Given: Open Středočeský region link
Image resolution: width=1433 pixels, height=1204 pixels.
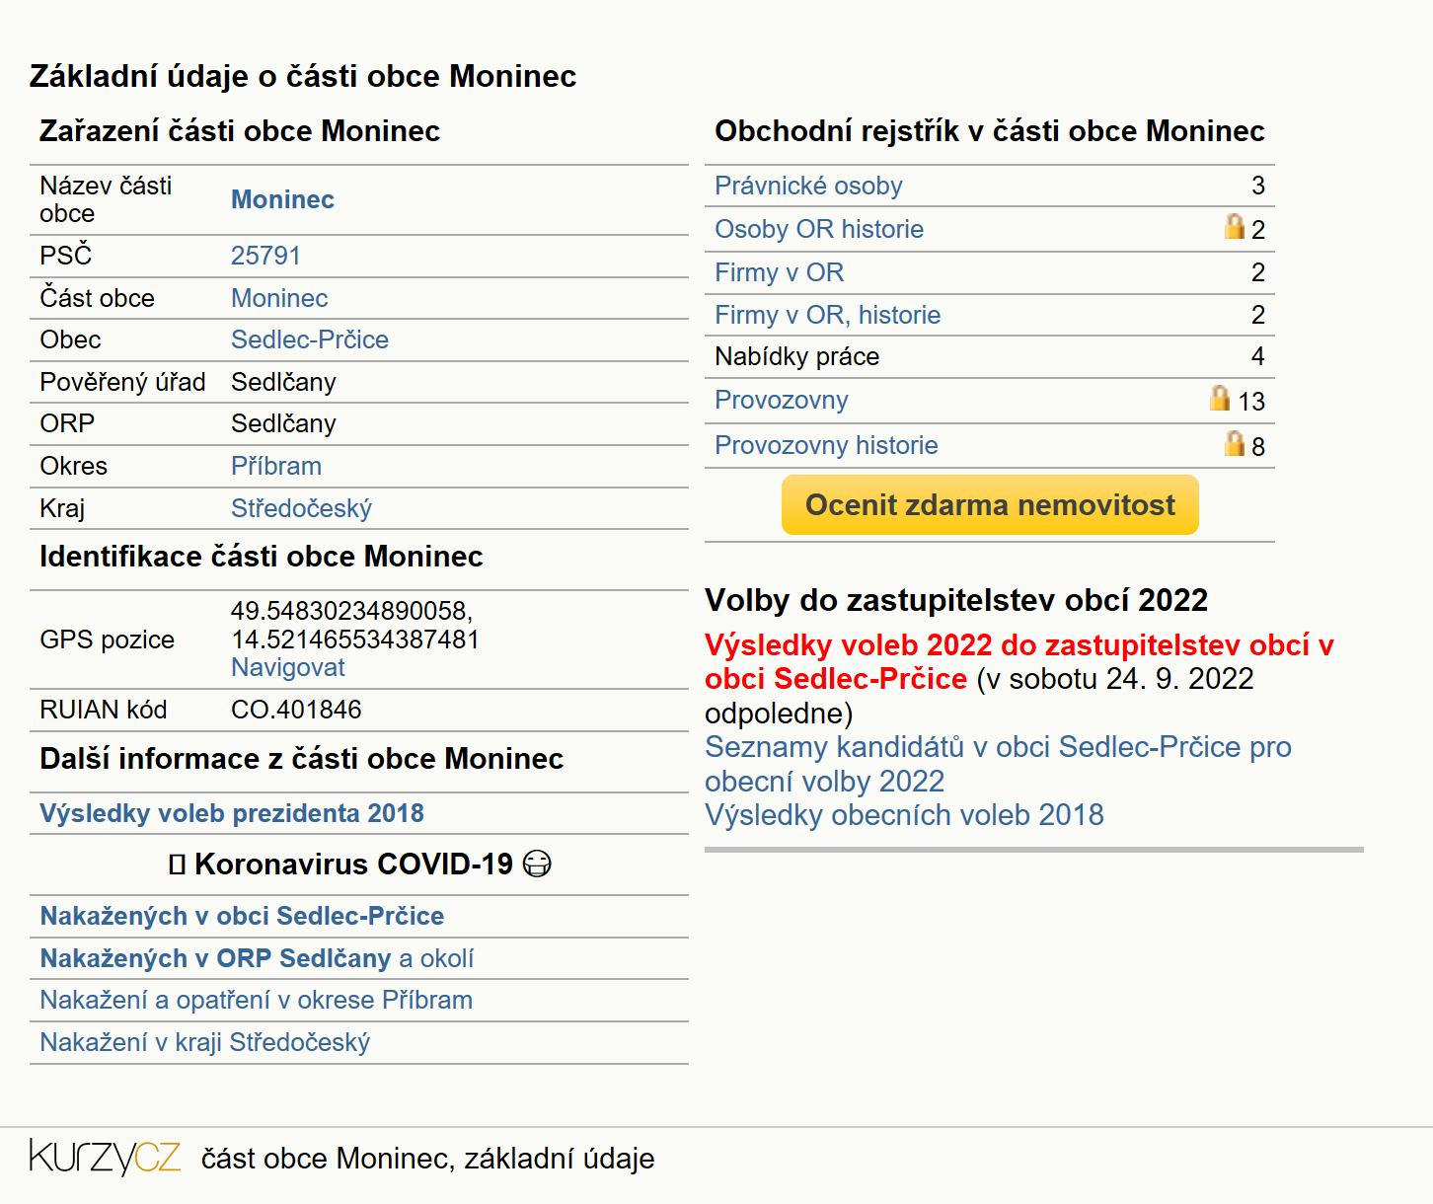Looking at the screenshot, I should [301, 508].
